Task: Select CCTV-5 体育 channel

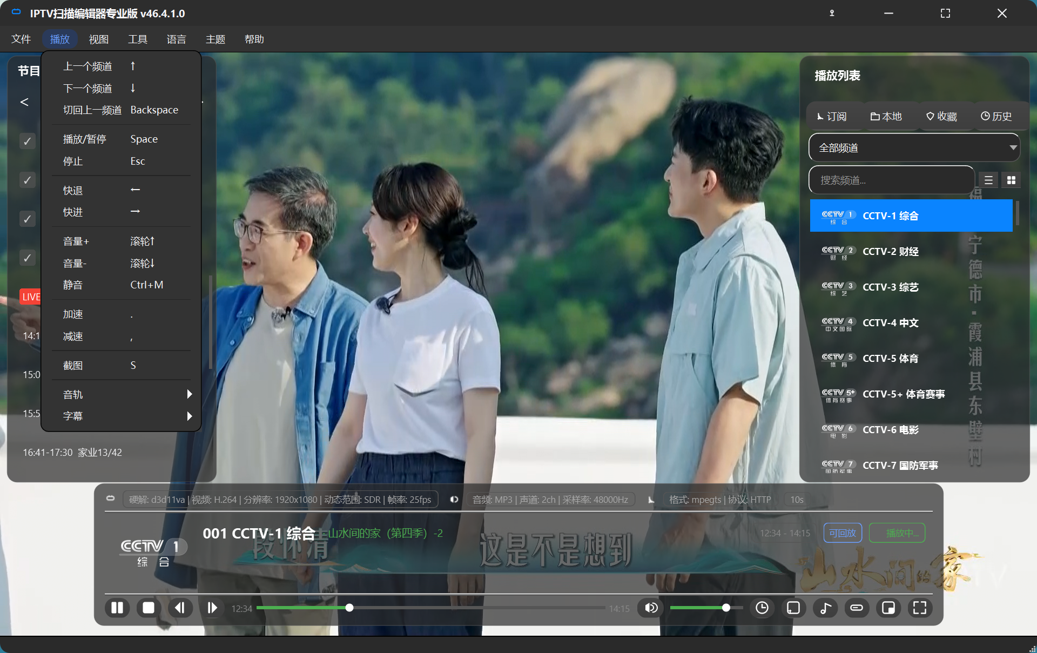Action: tap(911, 358)
